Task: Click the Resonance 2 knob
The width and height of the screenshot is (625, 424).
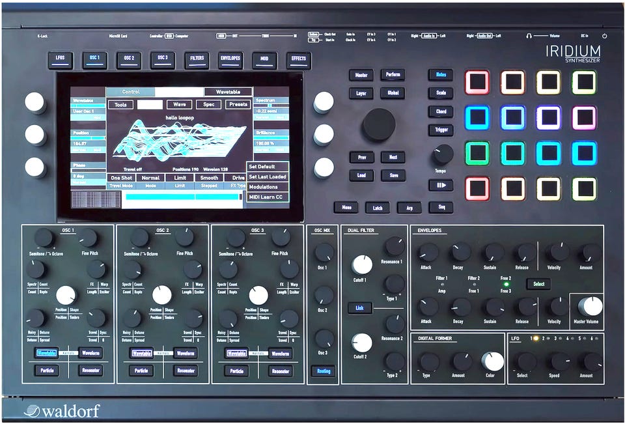Action: coord(395,324)
